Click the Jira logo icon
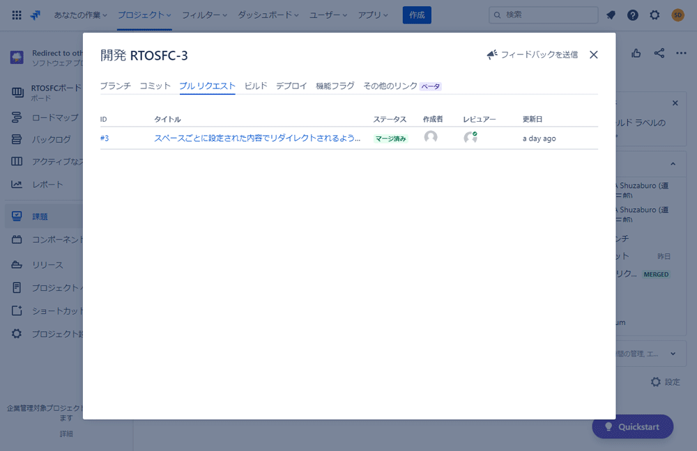 click(x=35, y=15)
